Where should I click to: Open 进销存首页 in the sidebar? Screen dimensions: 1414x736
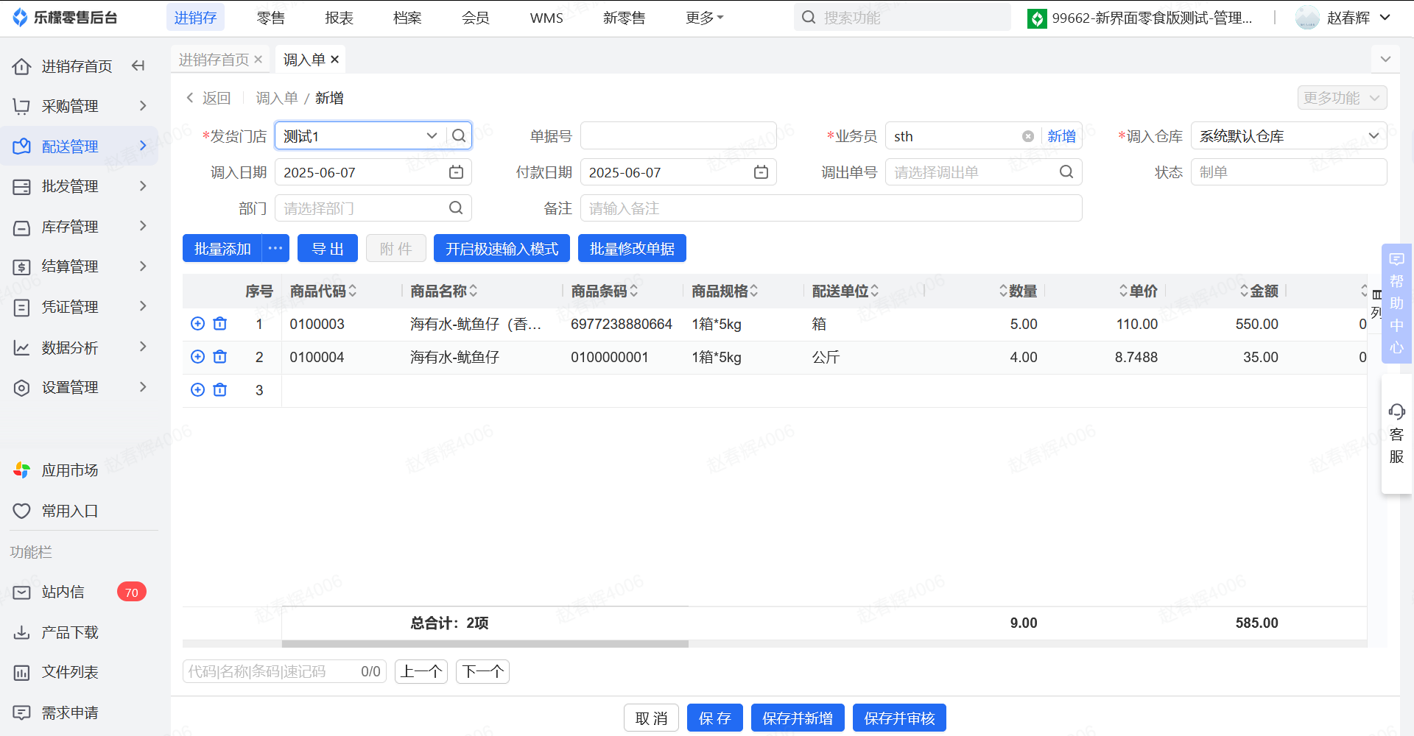click(77, 66)
